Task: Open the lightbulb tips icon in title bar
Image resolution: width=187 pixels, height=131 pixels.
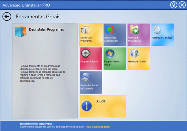Action: click(173, 5)
